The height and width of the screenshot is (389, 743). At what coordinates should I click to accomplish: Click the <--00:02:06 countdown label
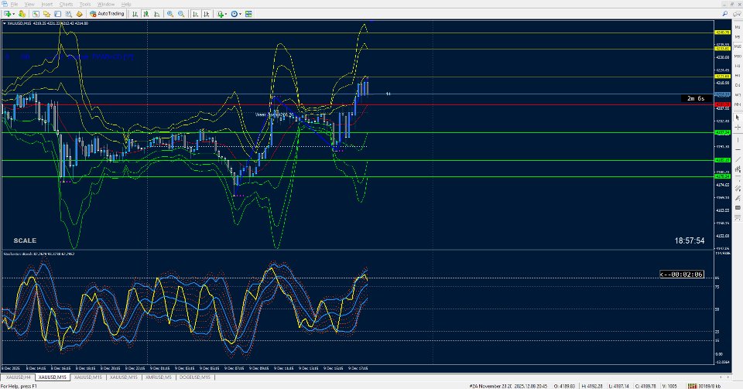coord(681,274)
